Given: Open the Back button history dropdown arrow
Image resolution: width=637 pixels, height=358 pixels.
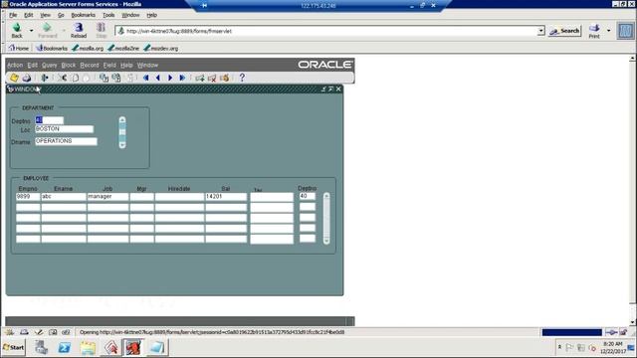Looking at the screenshot, I should [31, 31].
